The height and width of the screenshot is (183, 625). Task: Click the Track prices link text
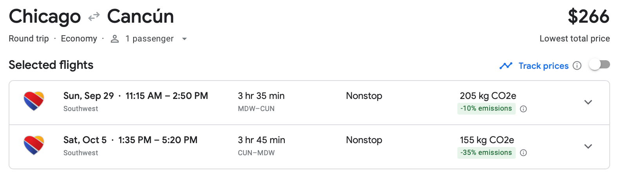click(543, 66)
